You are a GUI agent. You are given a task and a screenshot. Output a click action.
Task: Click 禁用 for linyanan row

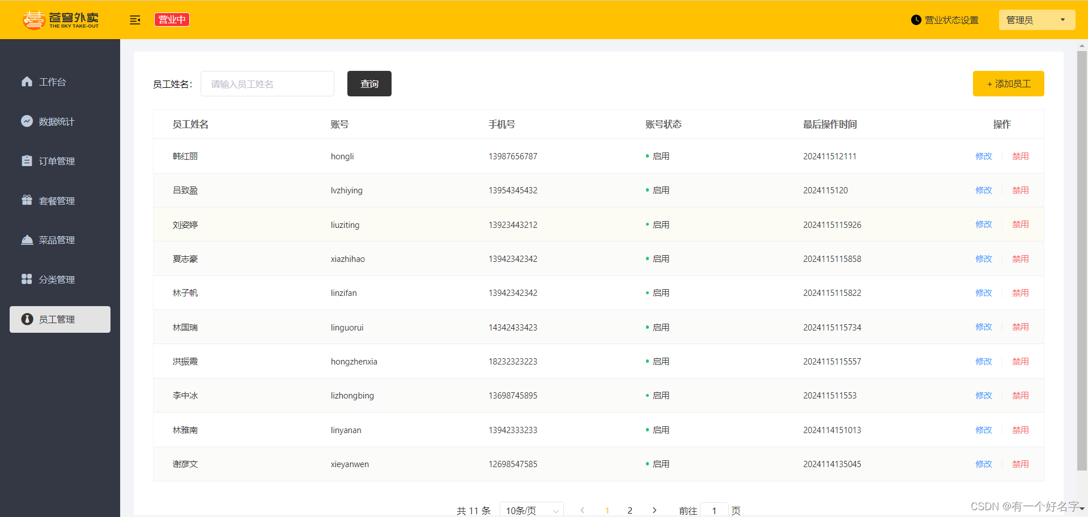pyautogui.click(x=1021, y=430)
